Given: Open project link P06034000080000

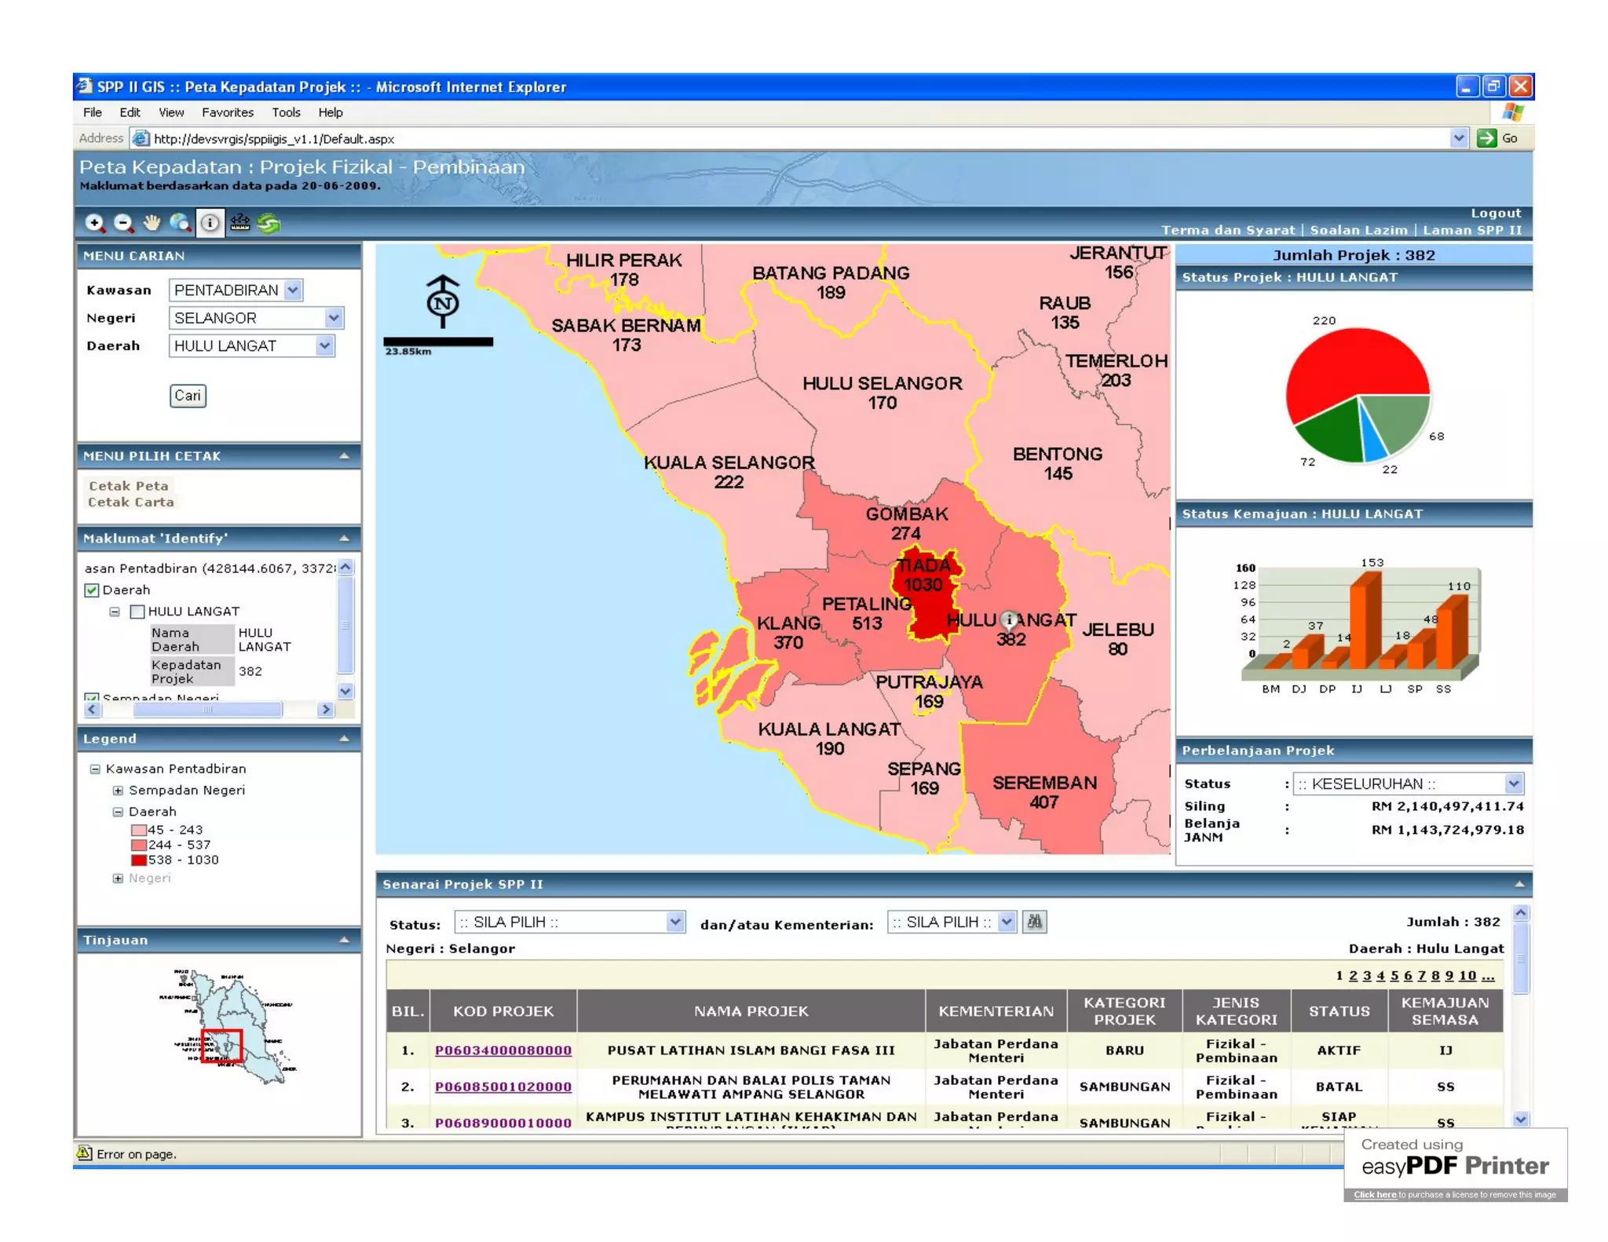Looking at the screenshot, I should click(502, 1050).
